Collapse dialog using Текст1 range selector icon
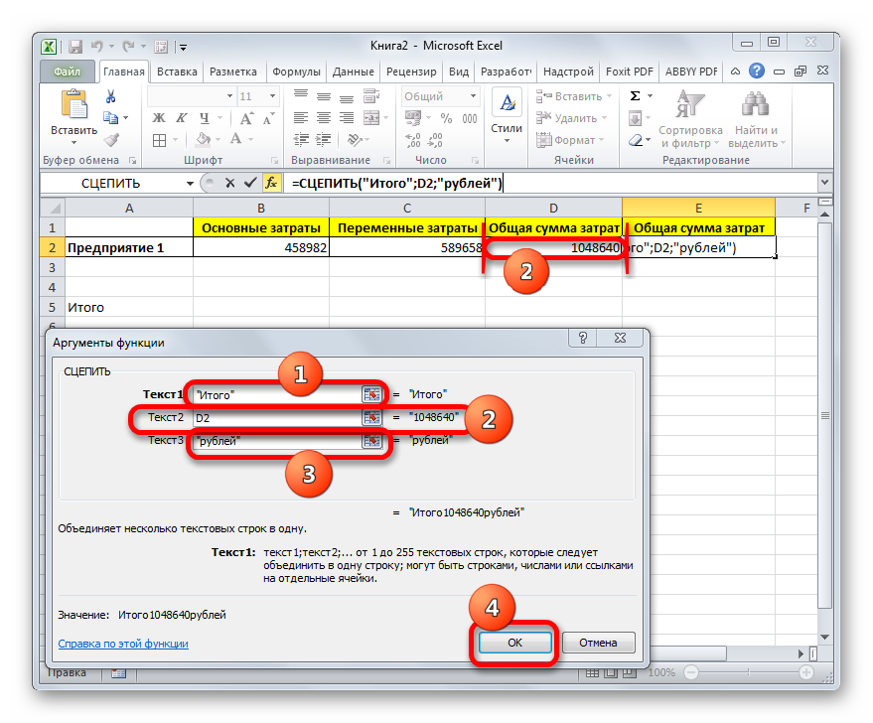Image resolution: width=873 pixels, height=723 pixels. 372,394
